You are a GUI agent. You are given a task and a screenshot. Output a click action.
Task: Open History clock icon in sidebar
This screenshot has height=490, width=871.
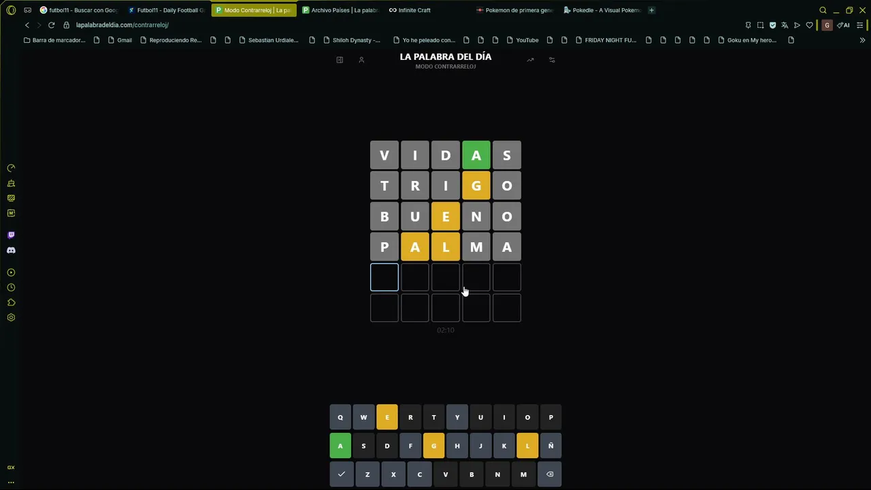coord(11,287)
